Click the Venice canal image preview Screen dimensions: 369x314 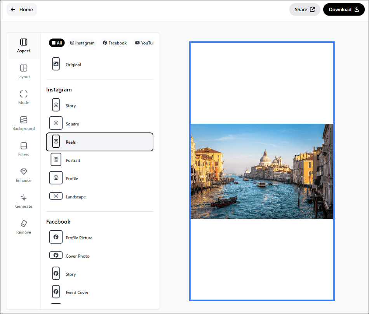261,170
